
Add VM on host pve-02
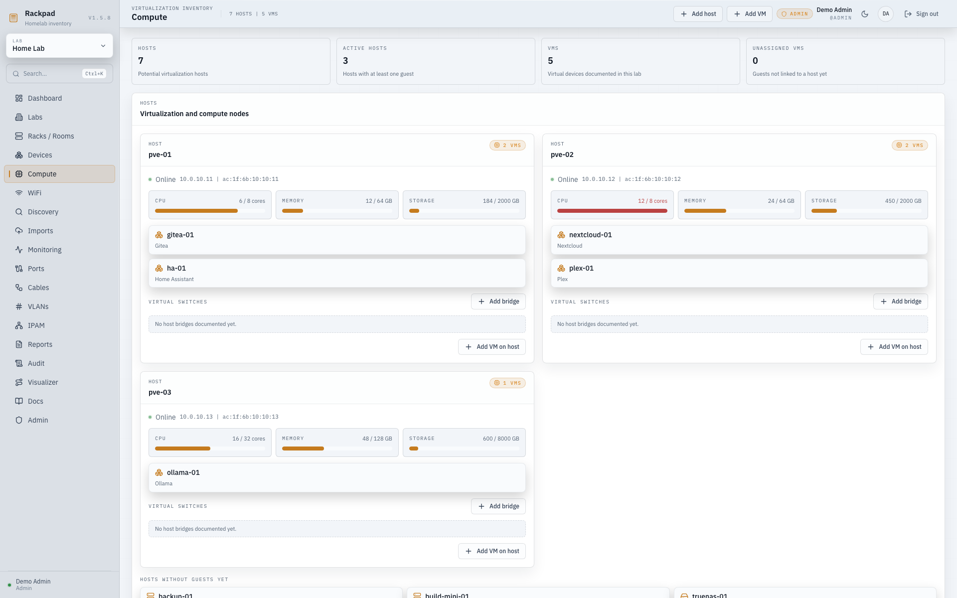pyautogui.click(x=894, y=347)
